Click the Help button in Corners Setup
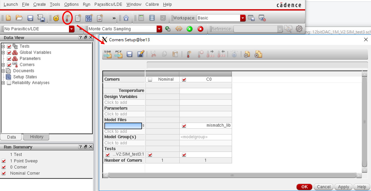The height and width of the screenshot is (191, 371). 362,187
